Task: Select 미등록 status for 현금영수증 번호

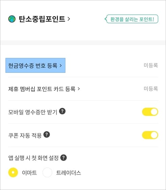Action: click(x=151, y=65)
